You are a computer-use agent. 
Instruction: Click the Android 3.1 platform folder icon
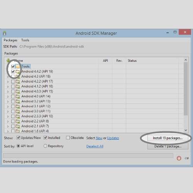pyautogui.click(x=18, y=107)
